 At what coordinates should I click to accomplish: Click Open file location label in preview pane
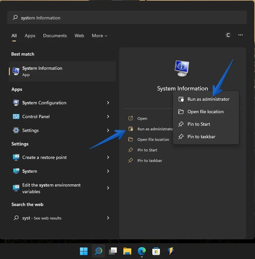[x=153, y=140]
